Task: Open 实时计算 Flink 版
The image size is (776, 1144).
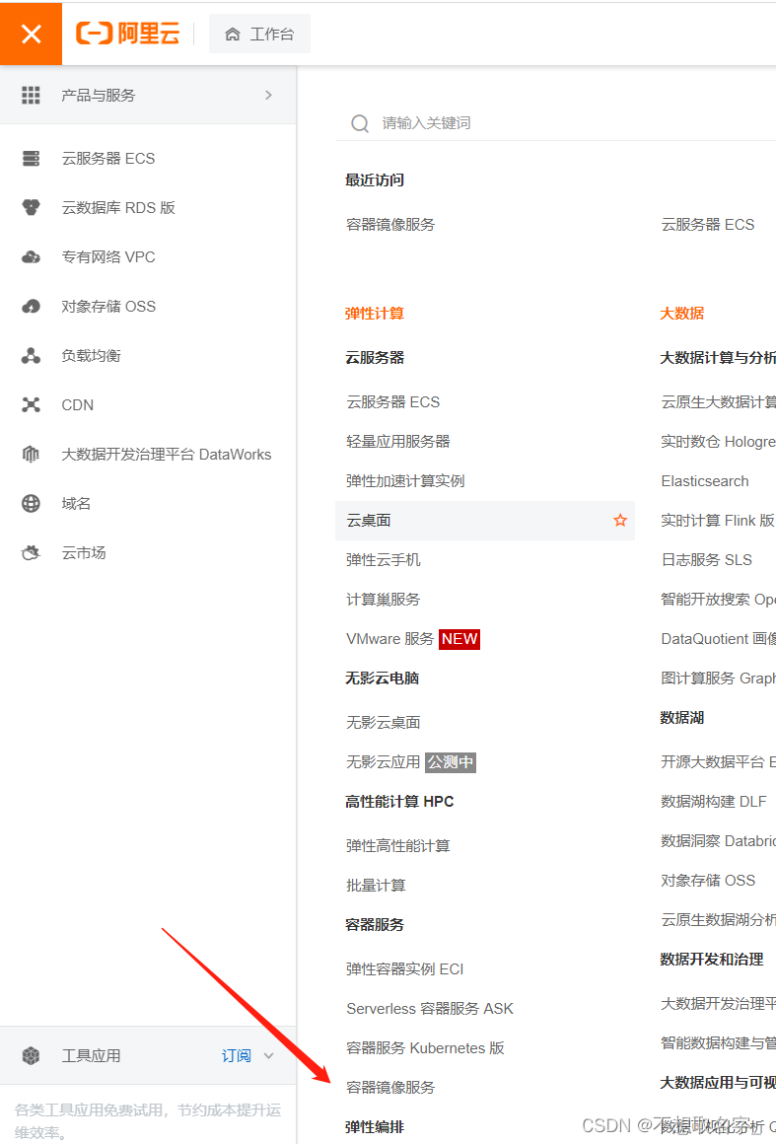Action: pos(718,520)
